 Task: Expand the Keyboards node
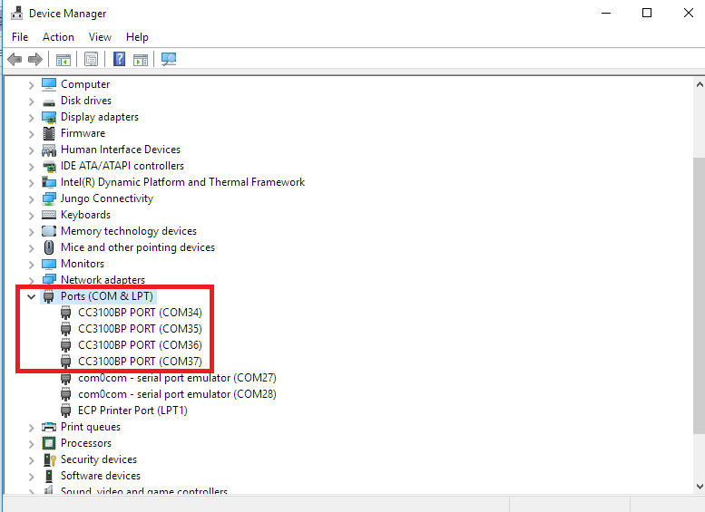pos(31,216)
